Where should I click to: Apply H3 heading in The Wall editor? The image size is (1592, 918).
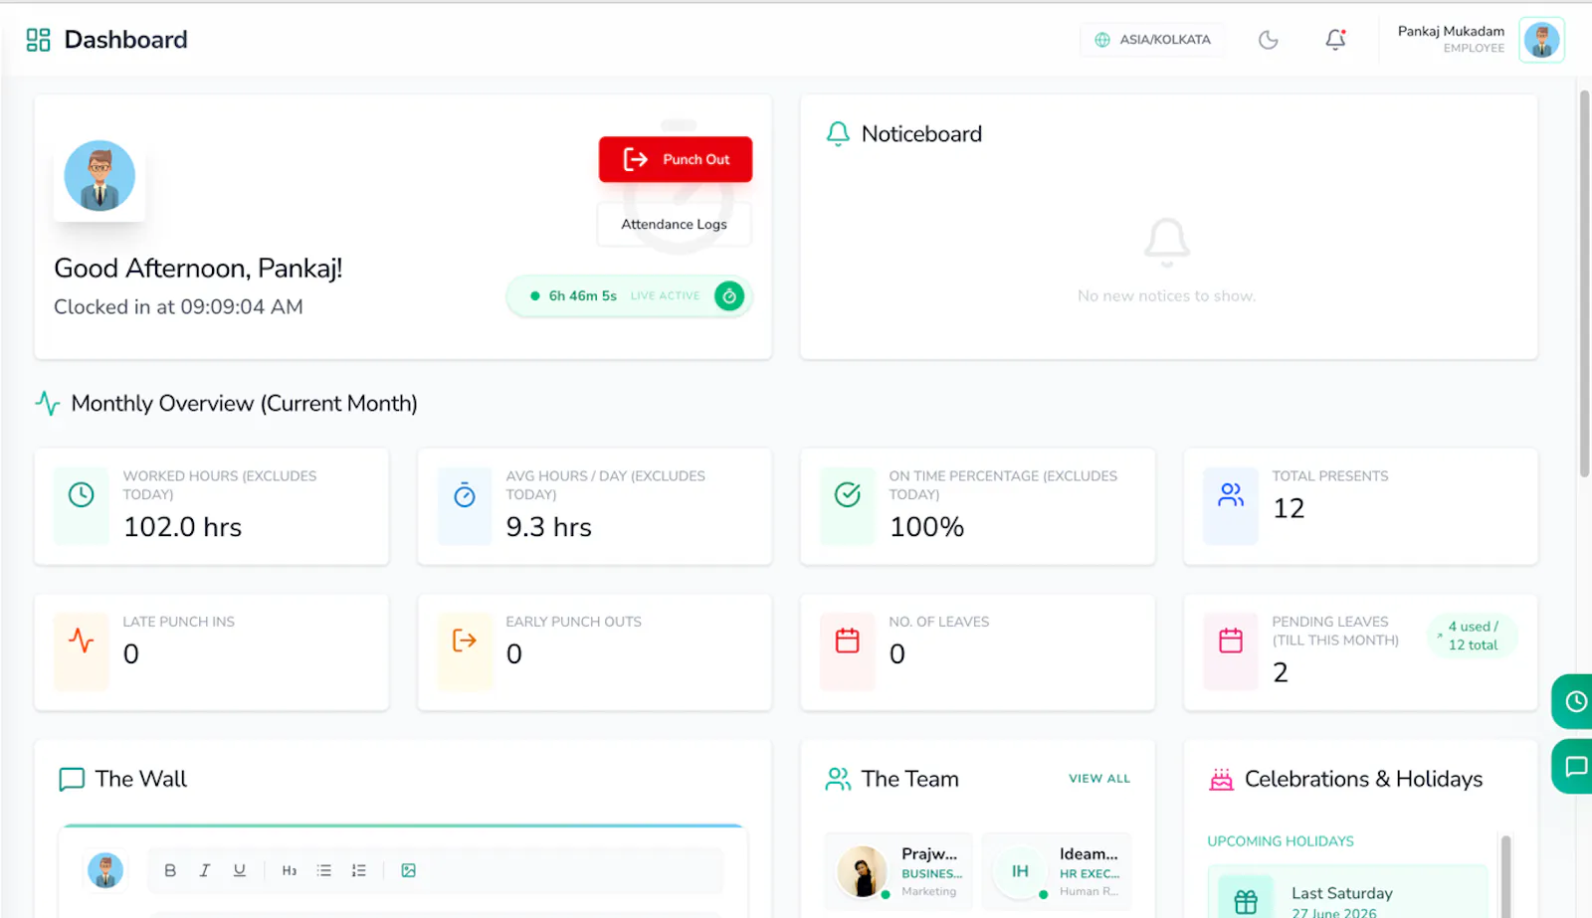click(290, 870)
